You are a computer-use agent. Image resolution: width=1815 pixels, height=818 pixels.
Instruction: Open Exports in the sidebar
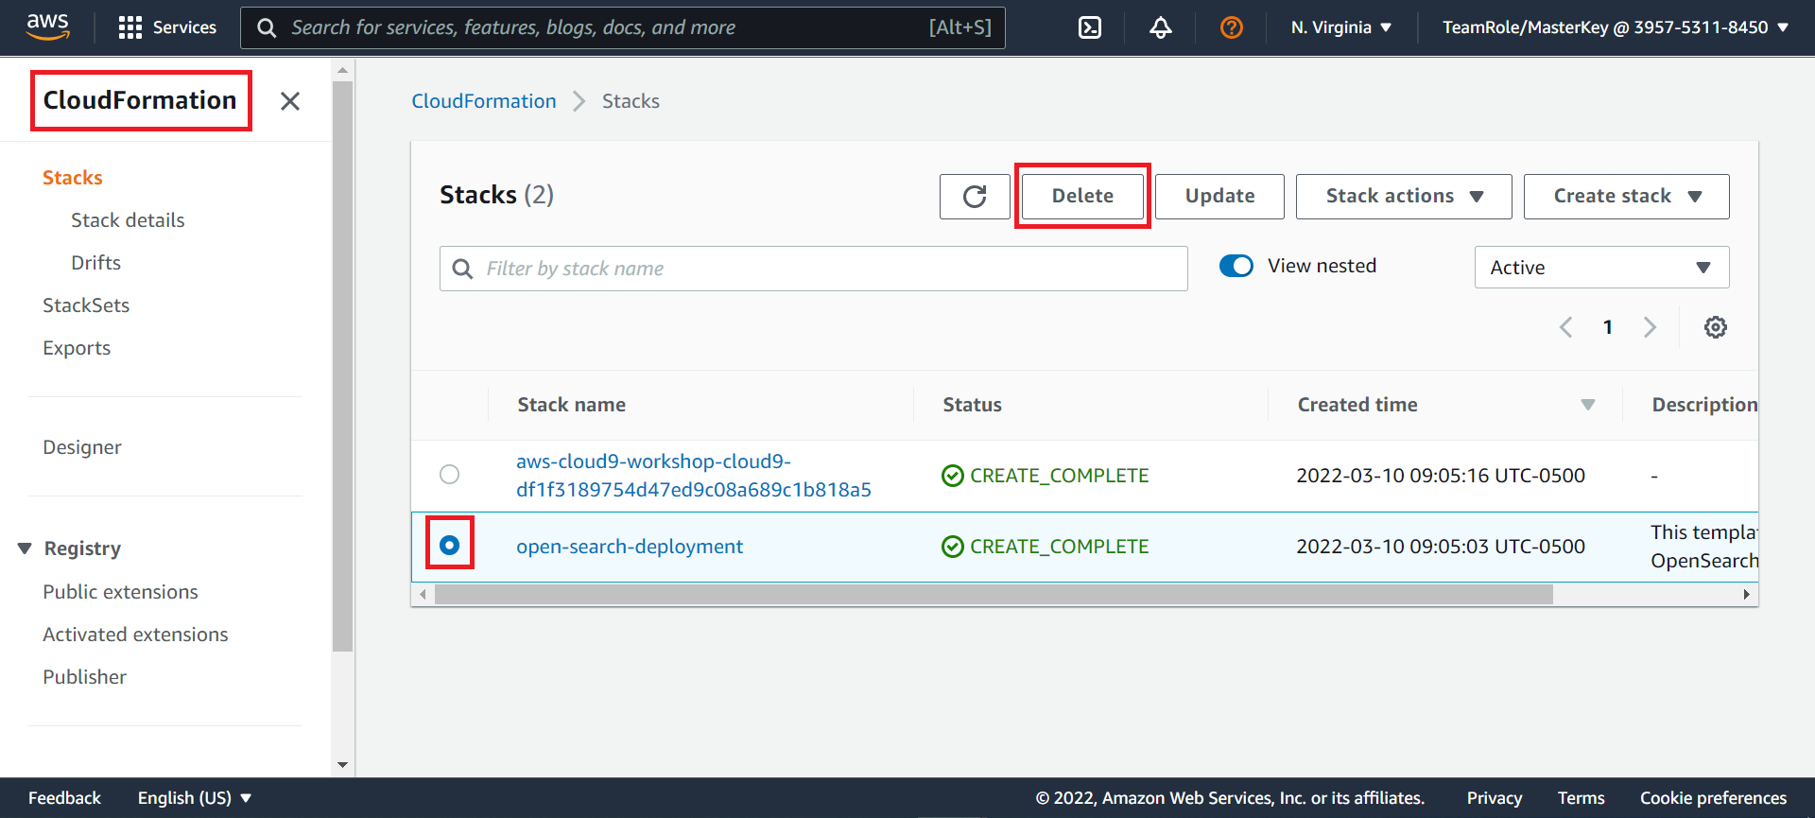coord(77,348)
